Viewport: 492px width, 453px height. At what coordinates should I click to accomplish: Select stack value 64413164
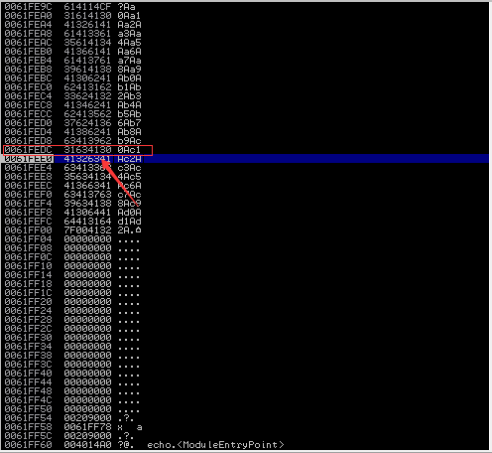tap(87, 222)
